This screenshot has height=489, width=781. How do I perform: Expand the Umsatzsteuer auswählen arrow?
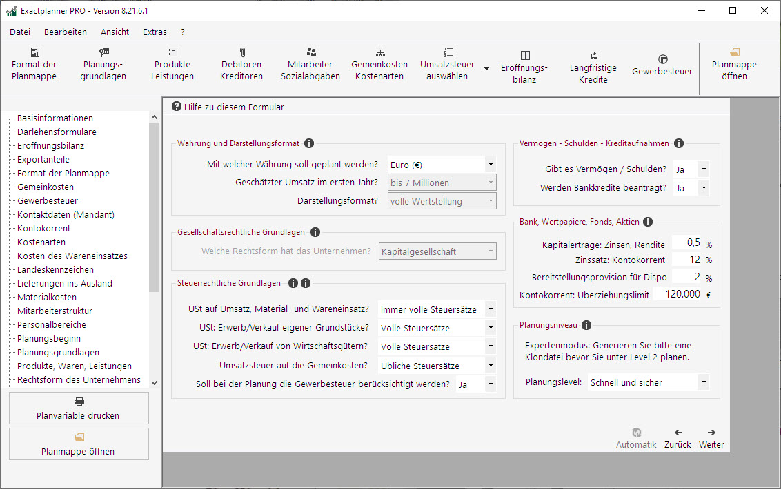pos(486,69)
